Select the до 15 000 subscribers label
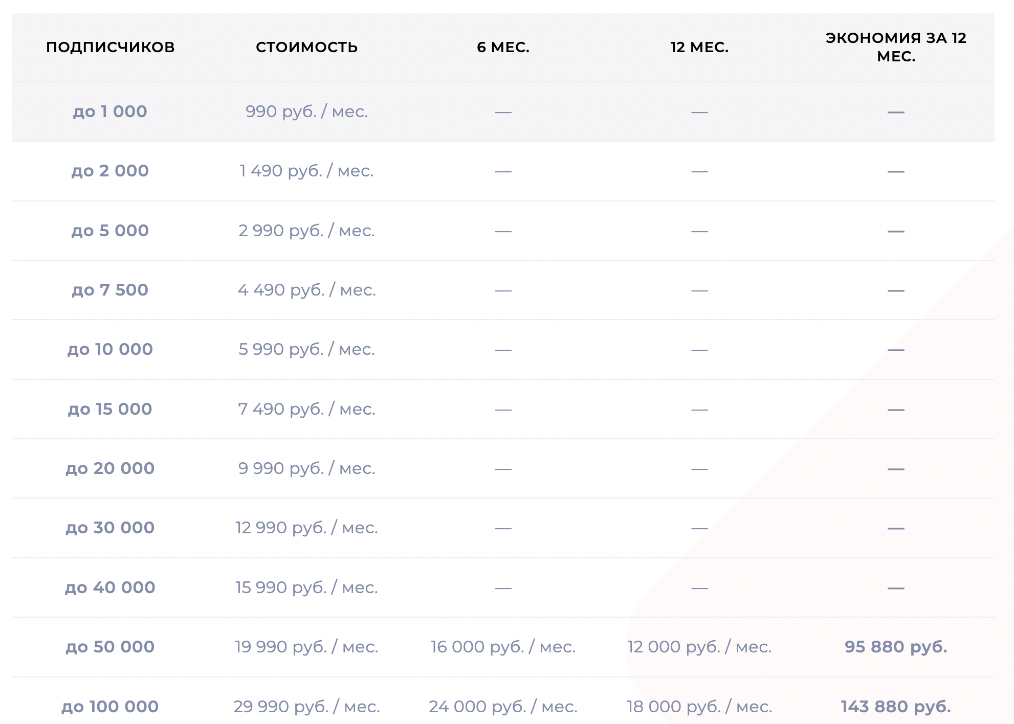 (110, 409)
